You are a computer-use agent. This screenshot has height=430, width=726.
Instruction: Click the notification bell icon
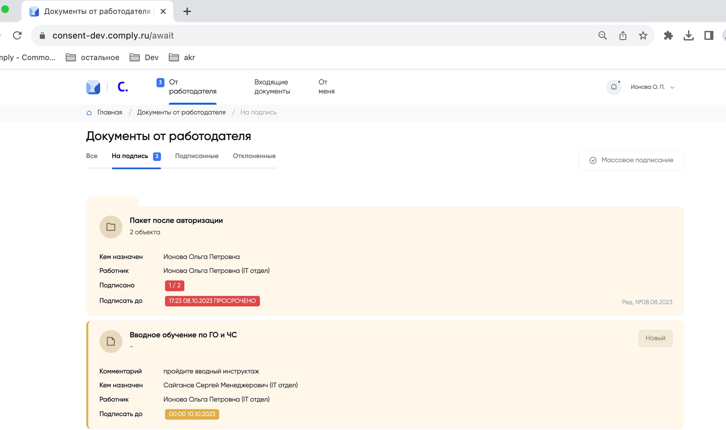tap(614, 87)
